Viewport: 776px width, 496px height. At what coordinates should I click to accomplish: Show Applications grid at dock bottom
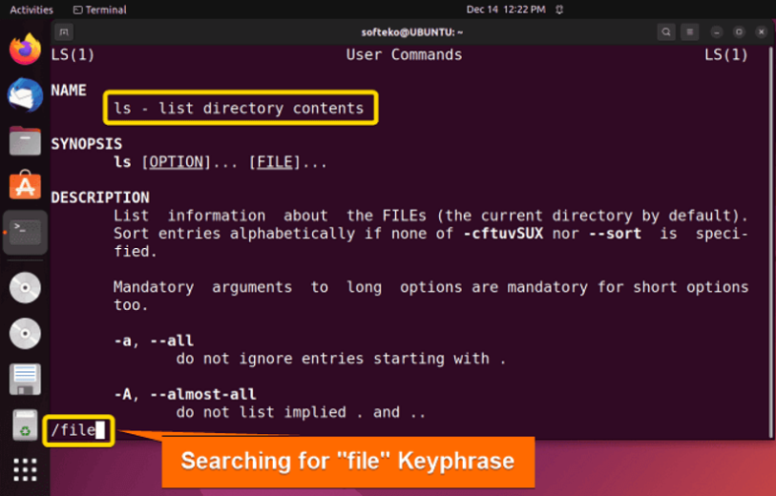25,470
